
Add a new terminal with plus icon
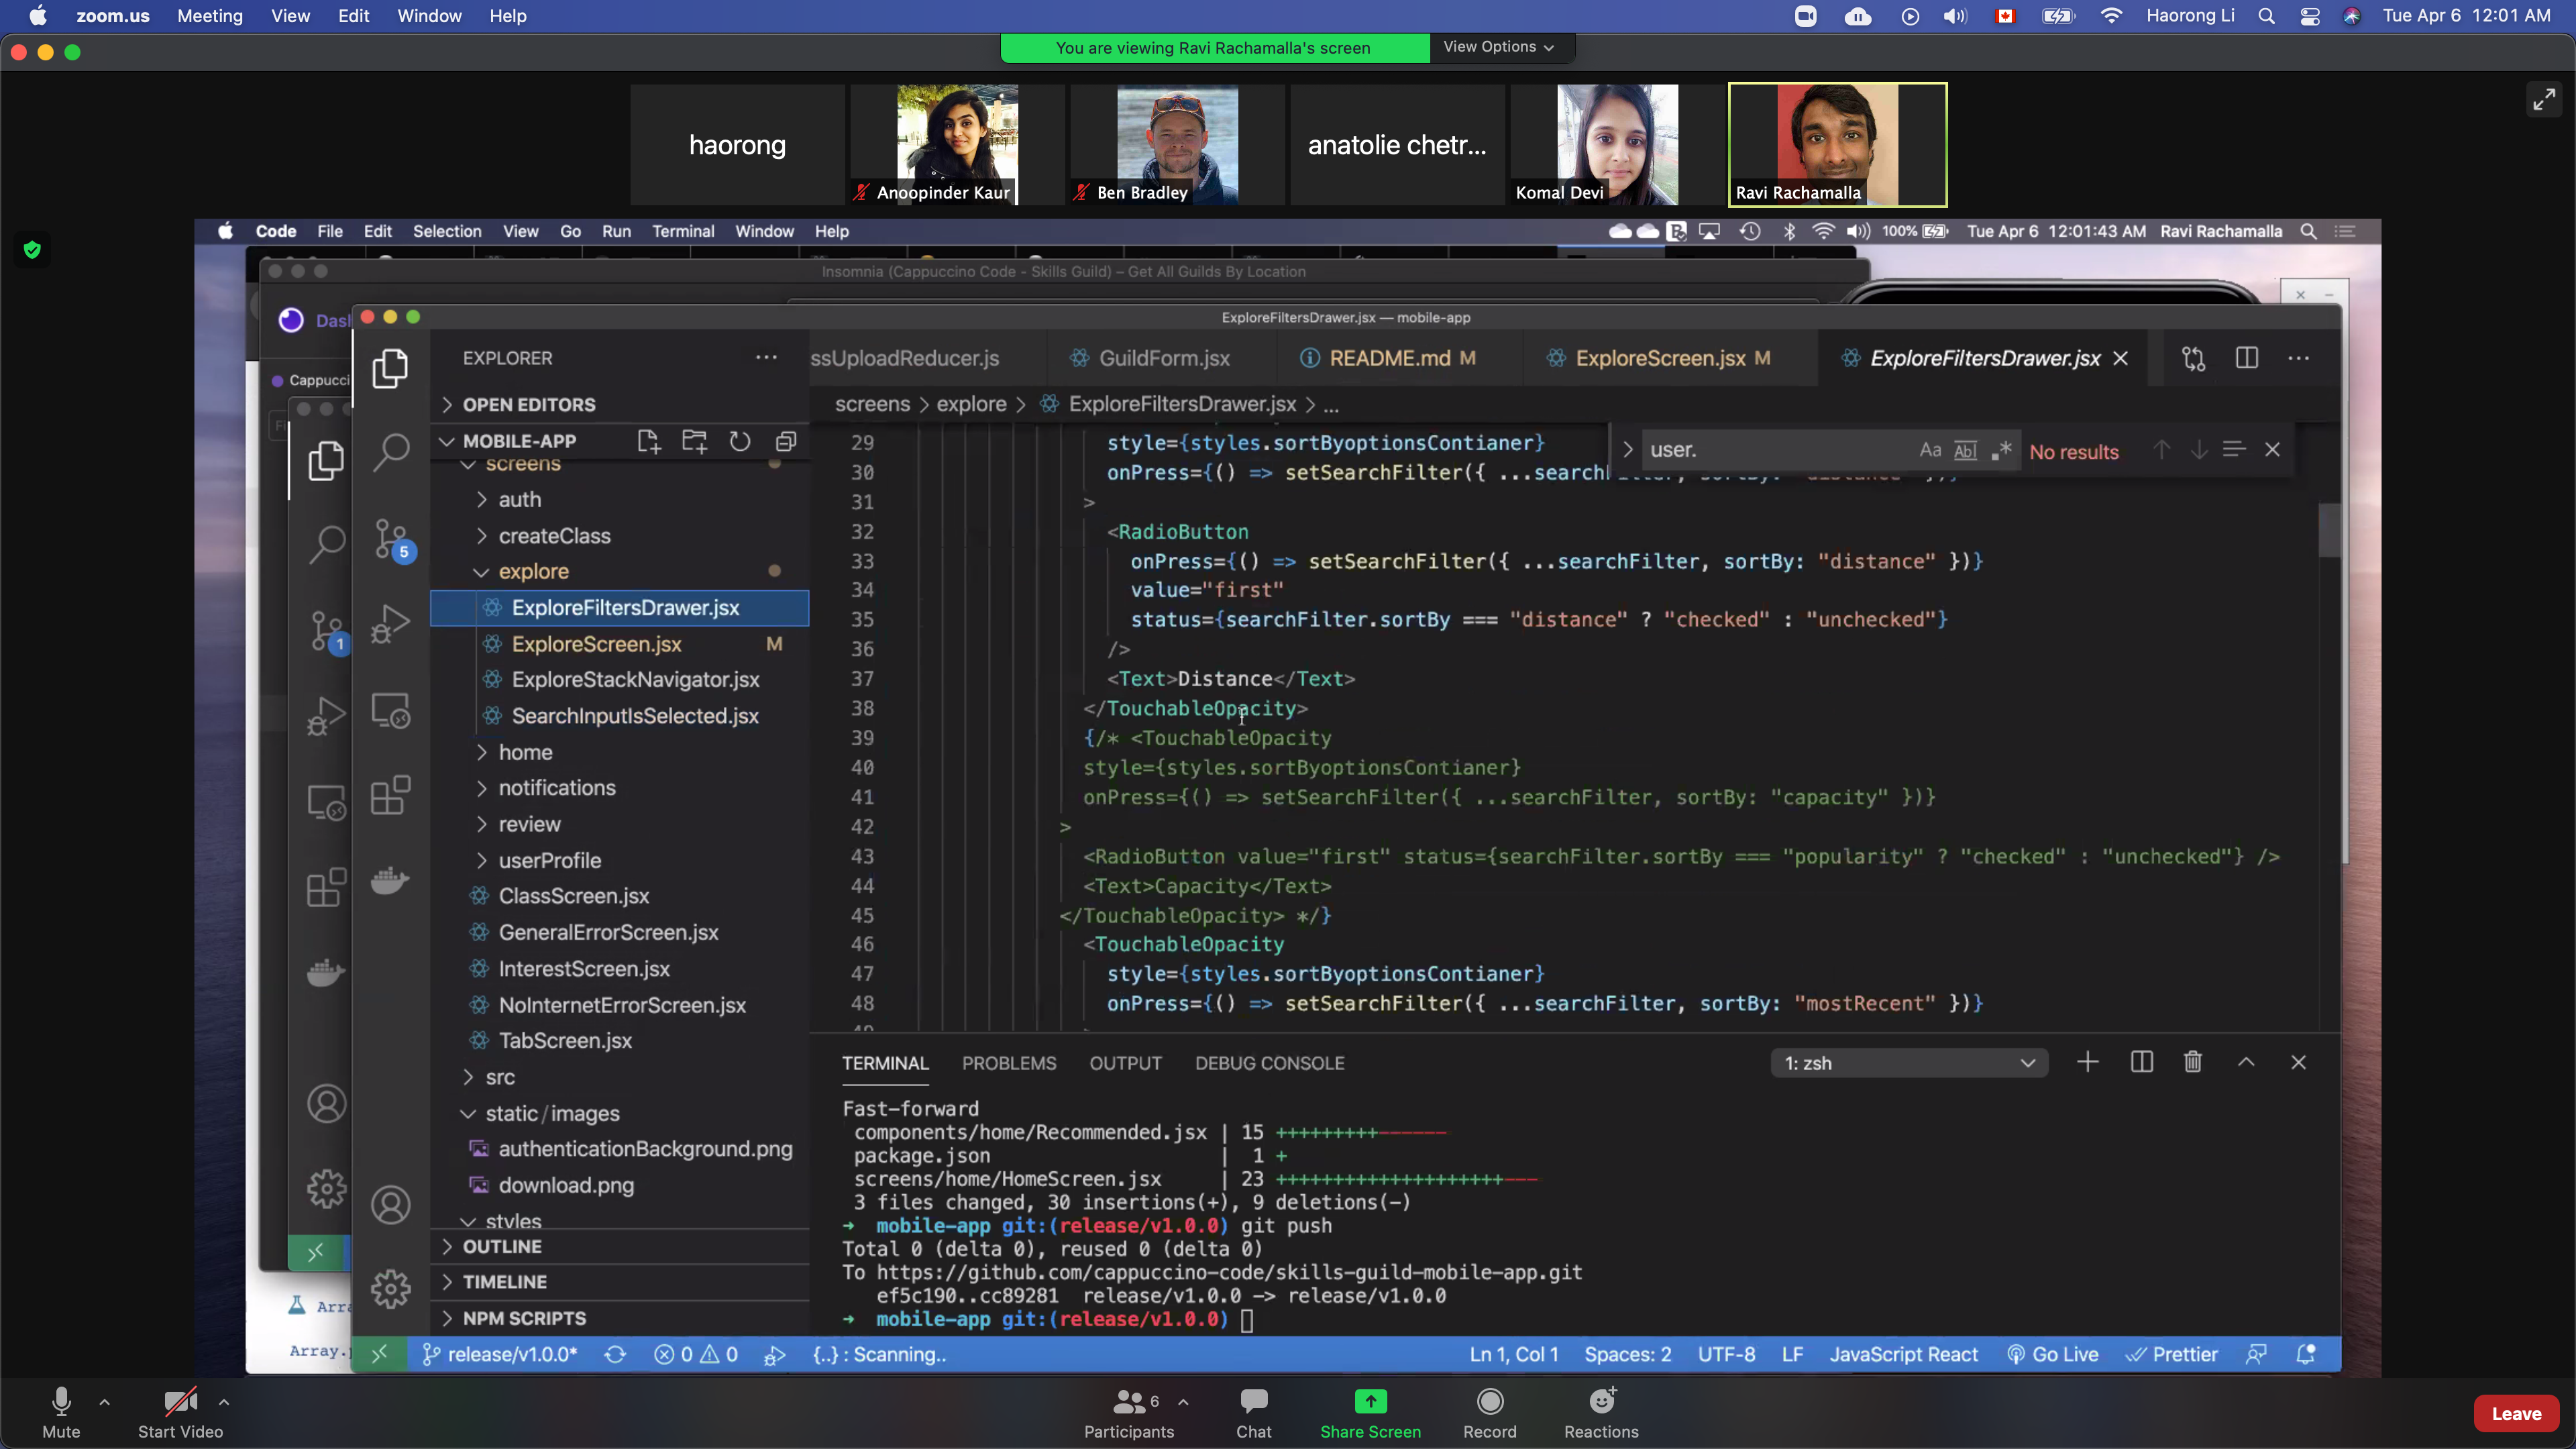tap(2088, 1062)
